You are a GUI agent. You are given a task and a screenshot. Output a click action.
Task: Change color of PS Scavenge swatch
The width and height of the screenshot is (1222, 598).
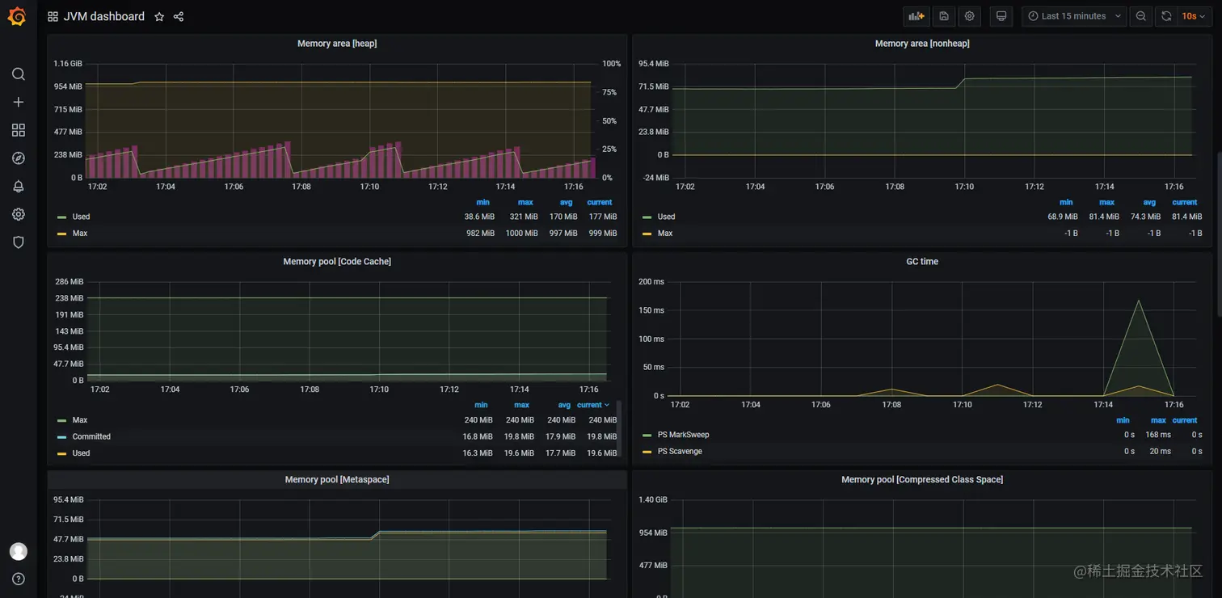coord(647,452)
